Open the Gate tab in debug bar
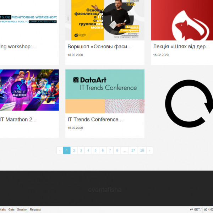 pyautogui.click(x=11, y=210)
